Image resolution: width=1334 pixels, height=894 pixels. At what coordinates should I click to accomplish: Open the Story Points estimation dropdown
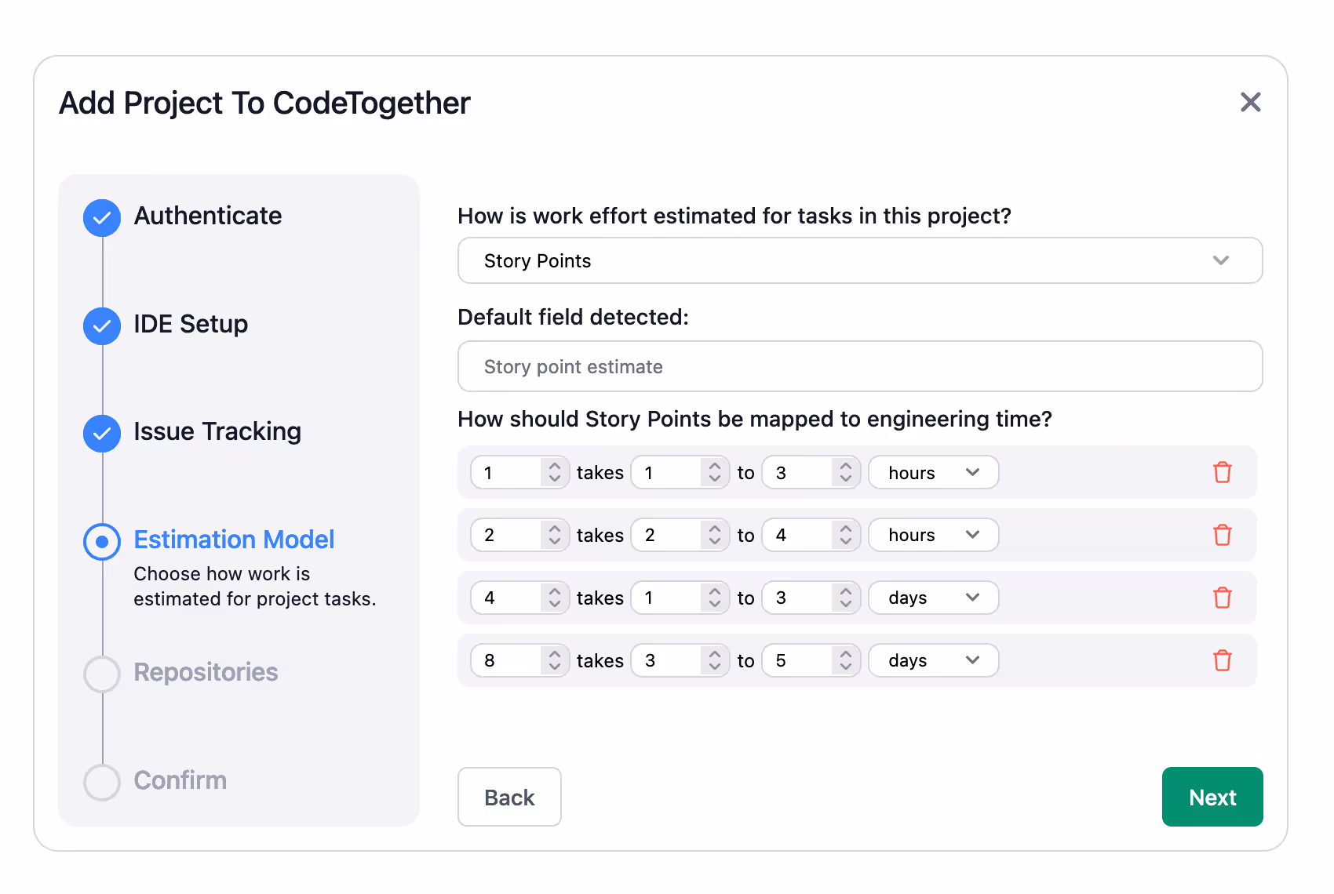860,260
